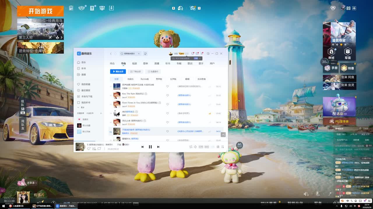Open the gift box icon in game top bar
Screen dimensions: 373x209
coord(102,8)
